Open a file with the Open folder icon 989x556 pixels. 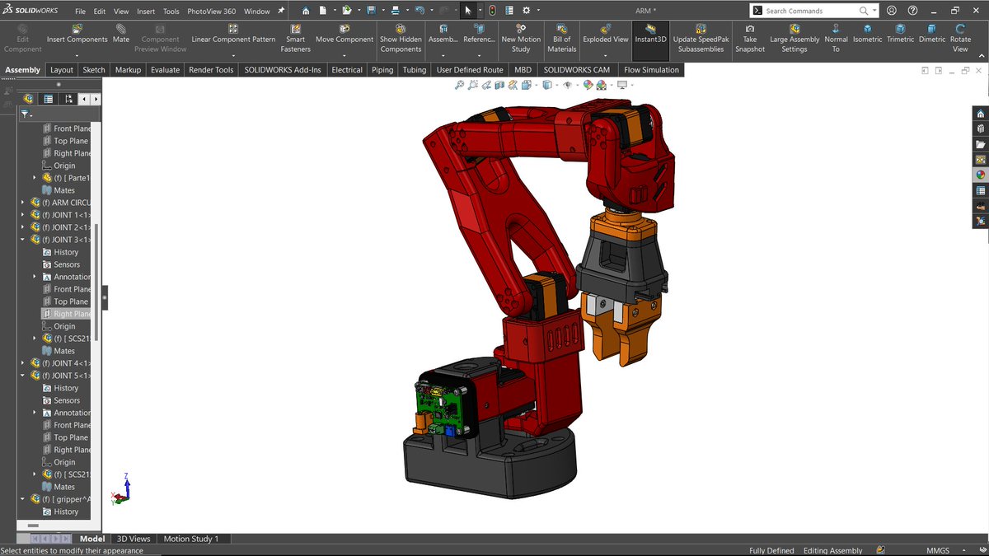(x=347, y=11)
